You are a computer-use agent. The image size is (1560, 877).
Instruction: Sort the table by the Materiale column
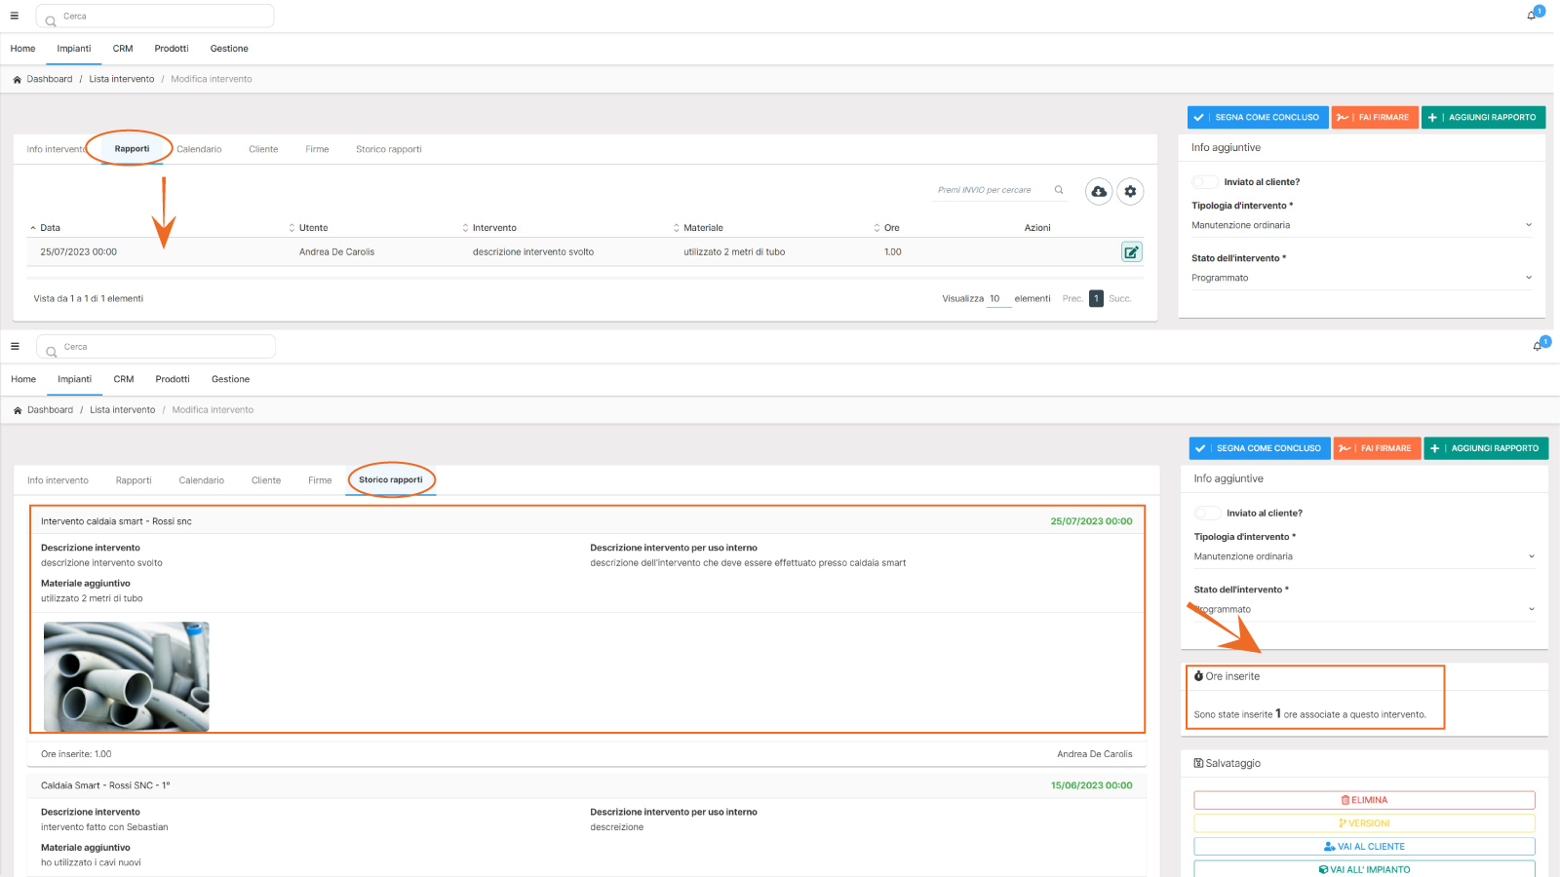(x=702, y=228)
